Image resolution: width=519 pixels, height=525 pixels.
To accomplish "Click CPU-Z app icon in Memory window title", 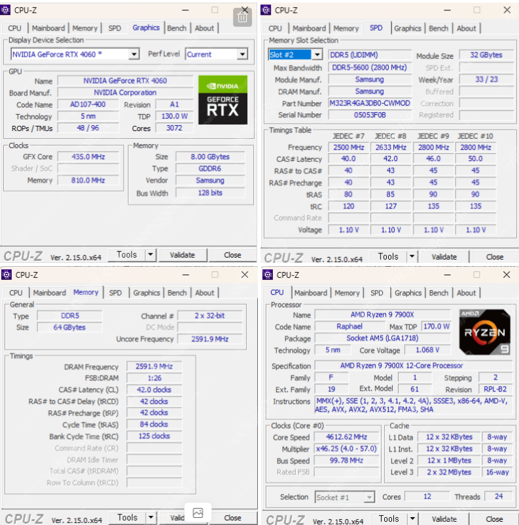I will [6, 275].
